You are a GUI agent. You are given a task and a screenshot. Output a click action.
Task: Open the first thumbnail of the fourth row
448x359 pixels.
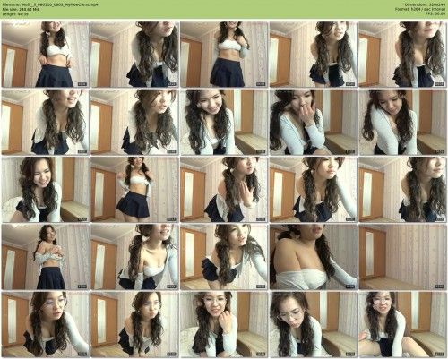pyautogui.click(x=45, y=257)
